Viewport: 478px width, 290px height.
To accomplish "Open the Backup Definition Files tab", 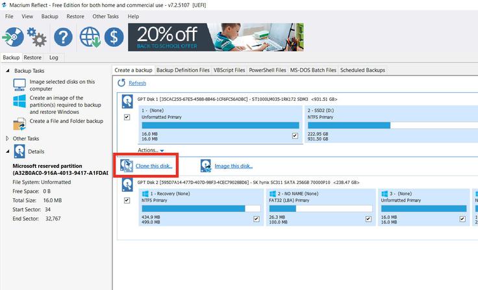I will [183, 70].
